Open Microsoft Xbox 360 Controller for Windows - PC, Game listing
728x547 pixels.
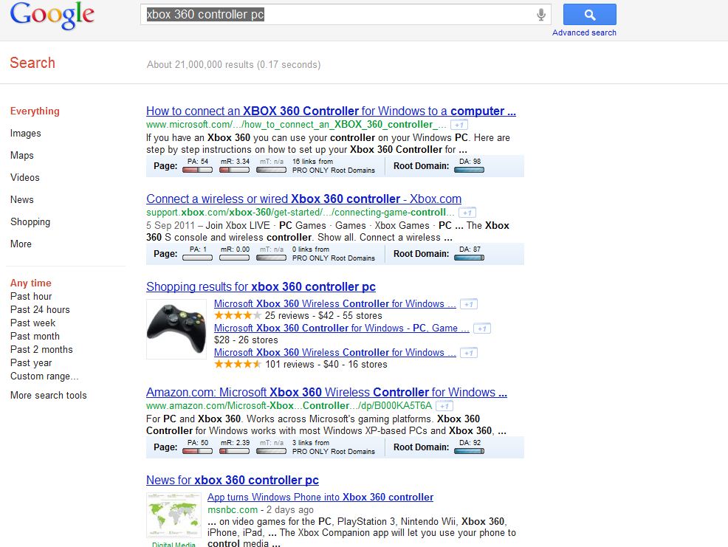[342, 328]
